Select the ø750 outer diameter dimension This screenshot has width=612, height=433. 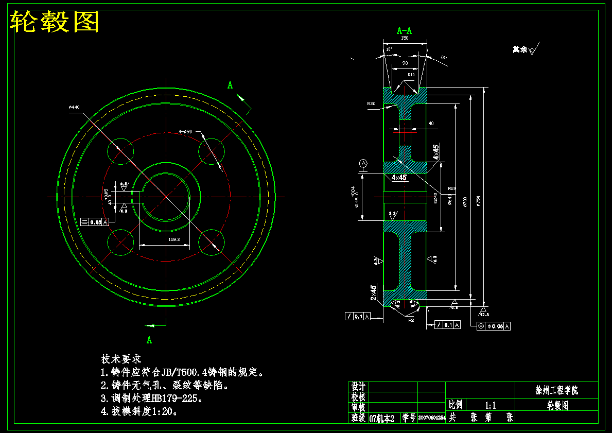[478, 201]
